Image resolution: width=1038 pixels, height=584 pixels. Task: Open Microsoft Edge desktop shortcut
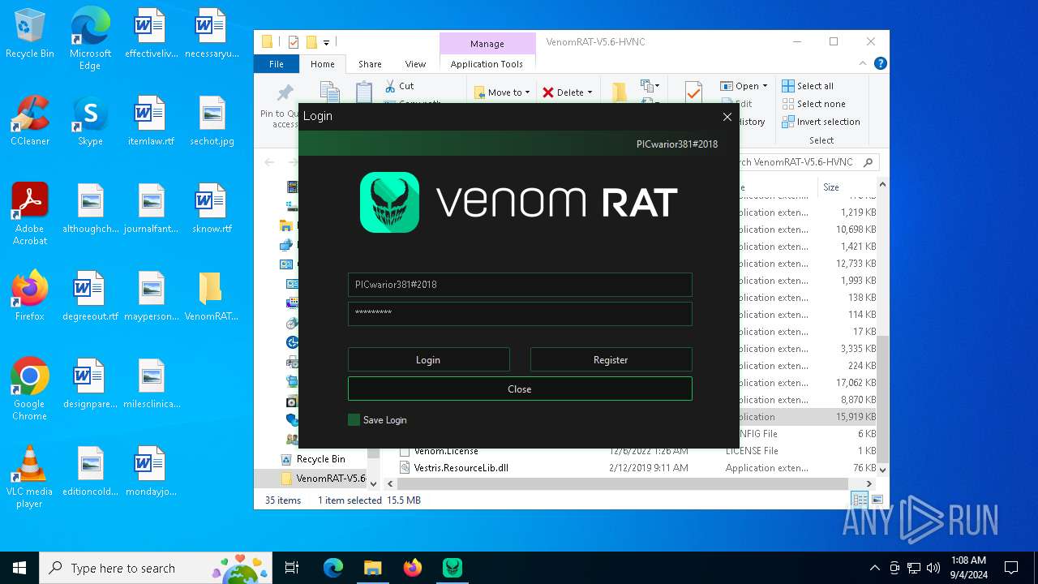pos(90,38)
